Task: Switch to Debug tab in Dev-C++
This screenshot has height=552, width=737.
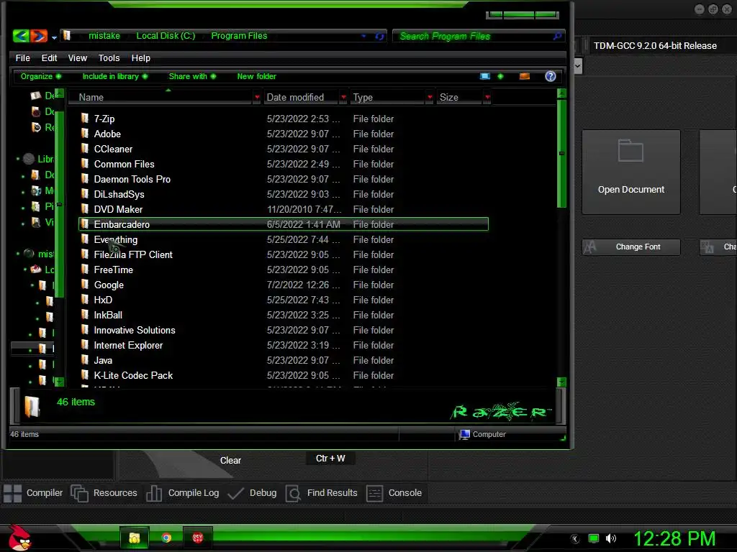Action: (x=252, y=493)
